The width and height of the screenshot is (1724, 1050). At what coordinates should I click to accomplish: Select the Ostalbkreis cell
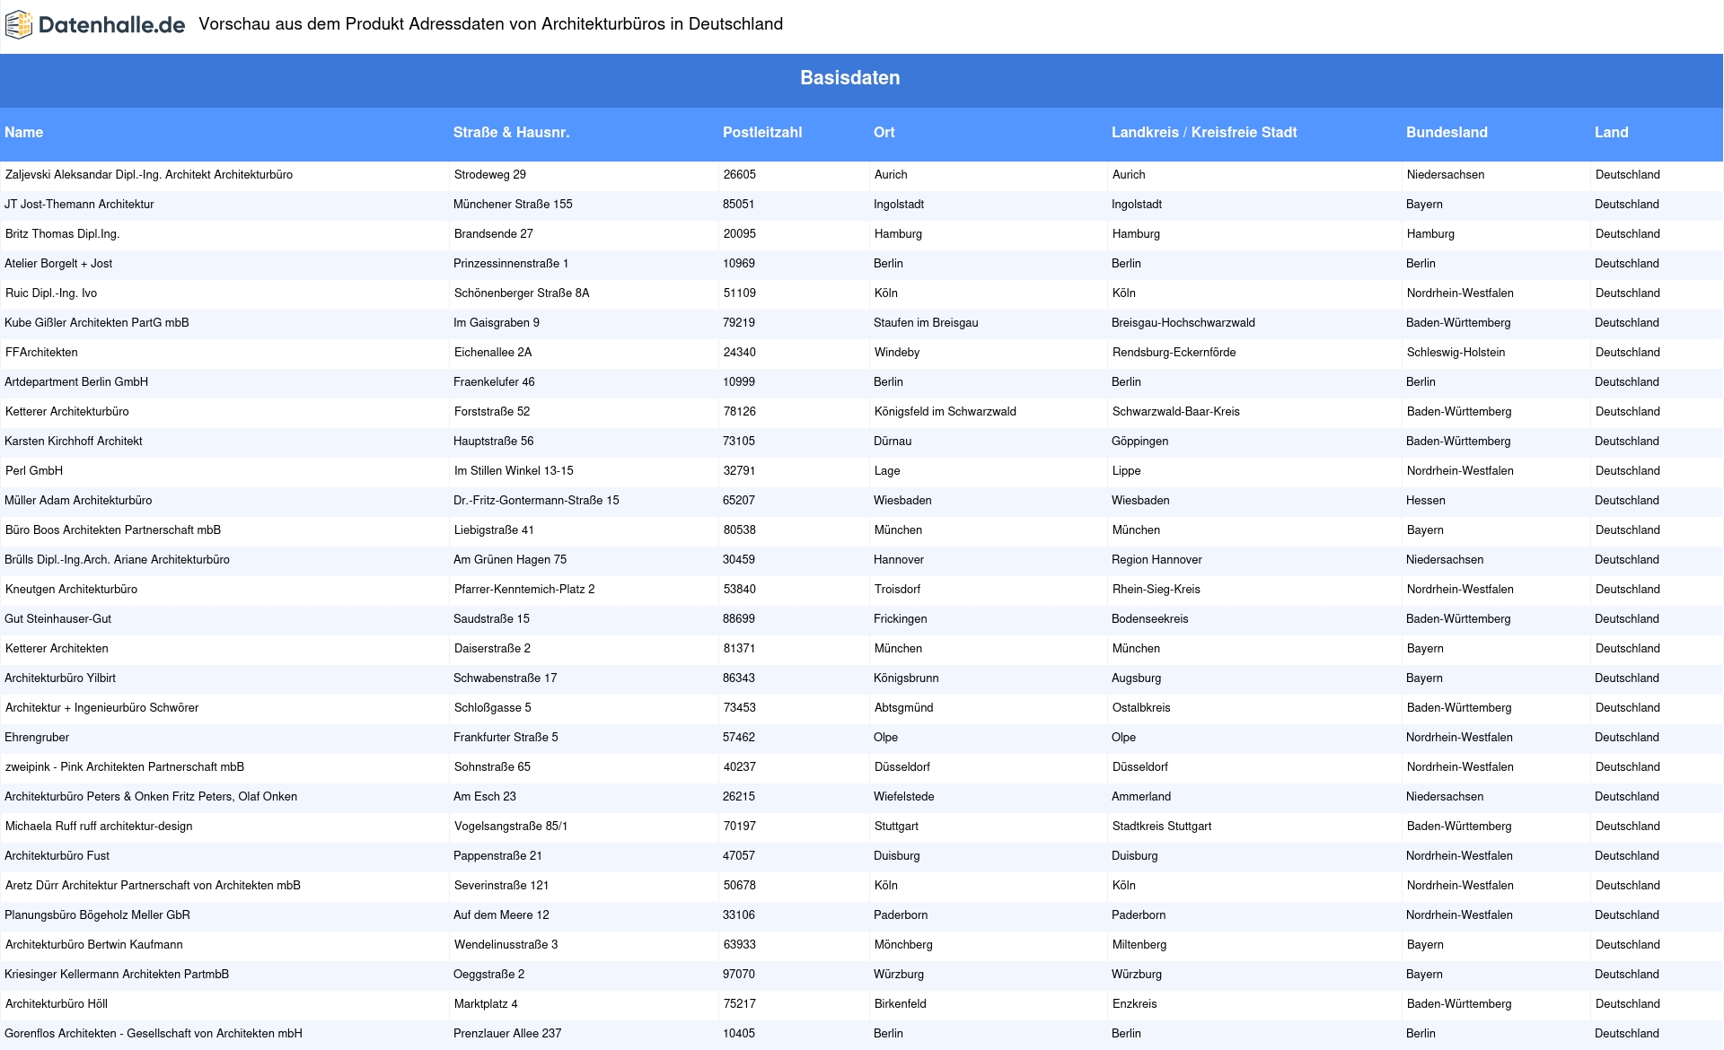click(x=1141, y=708)
